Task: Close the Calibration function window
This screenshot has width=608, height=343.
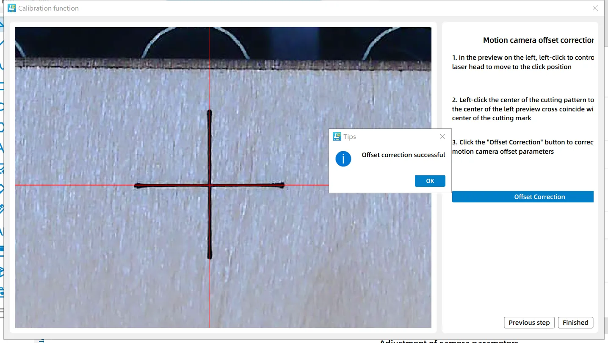Action: click(x=595, y=8)
